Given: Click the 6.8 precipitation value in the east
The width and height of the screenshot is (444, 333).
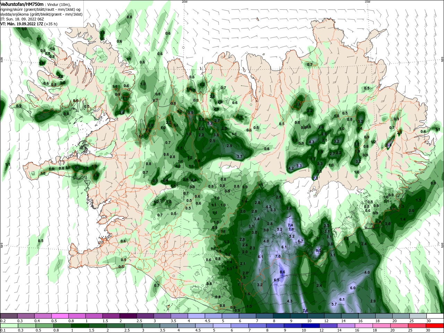Looking at the screenshot, I should [x=389, y=145].
